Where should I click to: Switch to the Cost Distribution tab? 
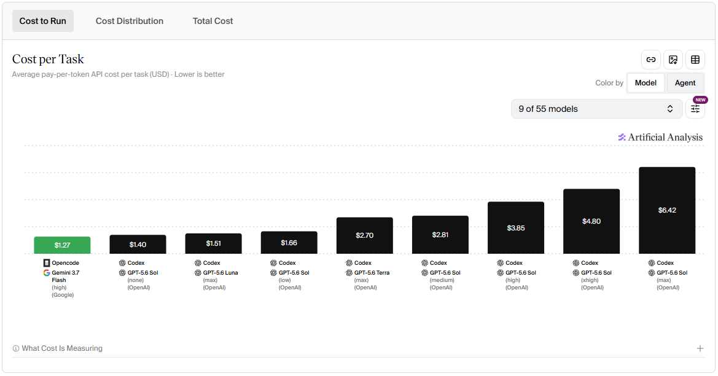(x=130, y=21)
